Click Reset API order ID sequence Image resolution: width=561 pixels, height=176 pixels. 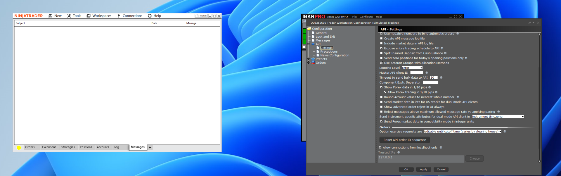coord(405,140)
